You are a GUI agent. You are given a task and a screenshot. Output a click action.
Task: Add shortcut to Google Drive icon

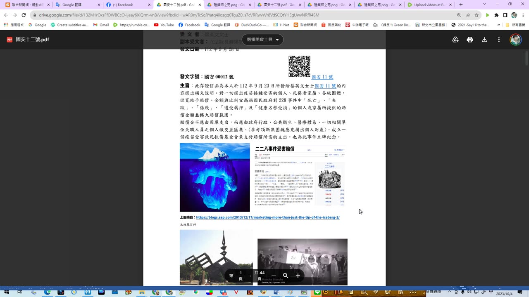click(x=455, y=40)
